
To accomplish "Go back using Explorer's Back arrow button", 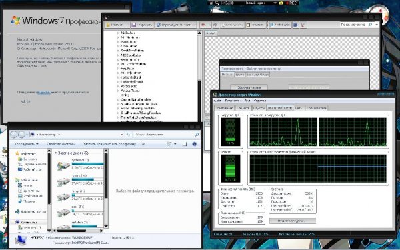I will click(x=14, y=135).
